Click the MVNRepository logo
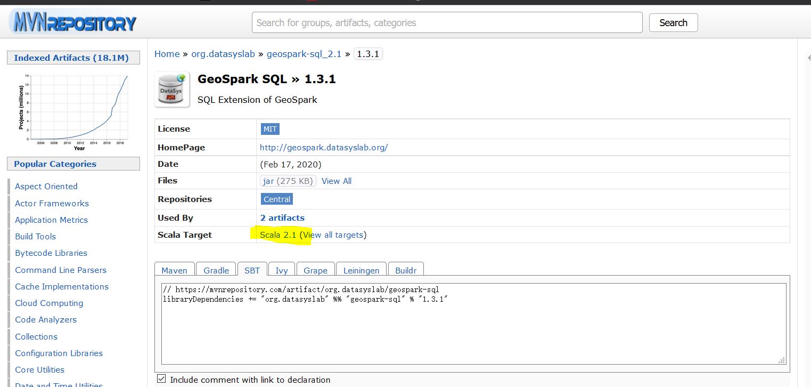 click(73, 22)
